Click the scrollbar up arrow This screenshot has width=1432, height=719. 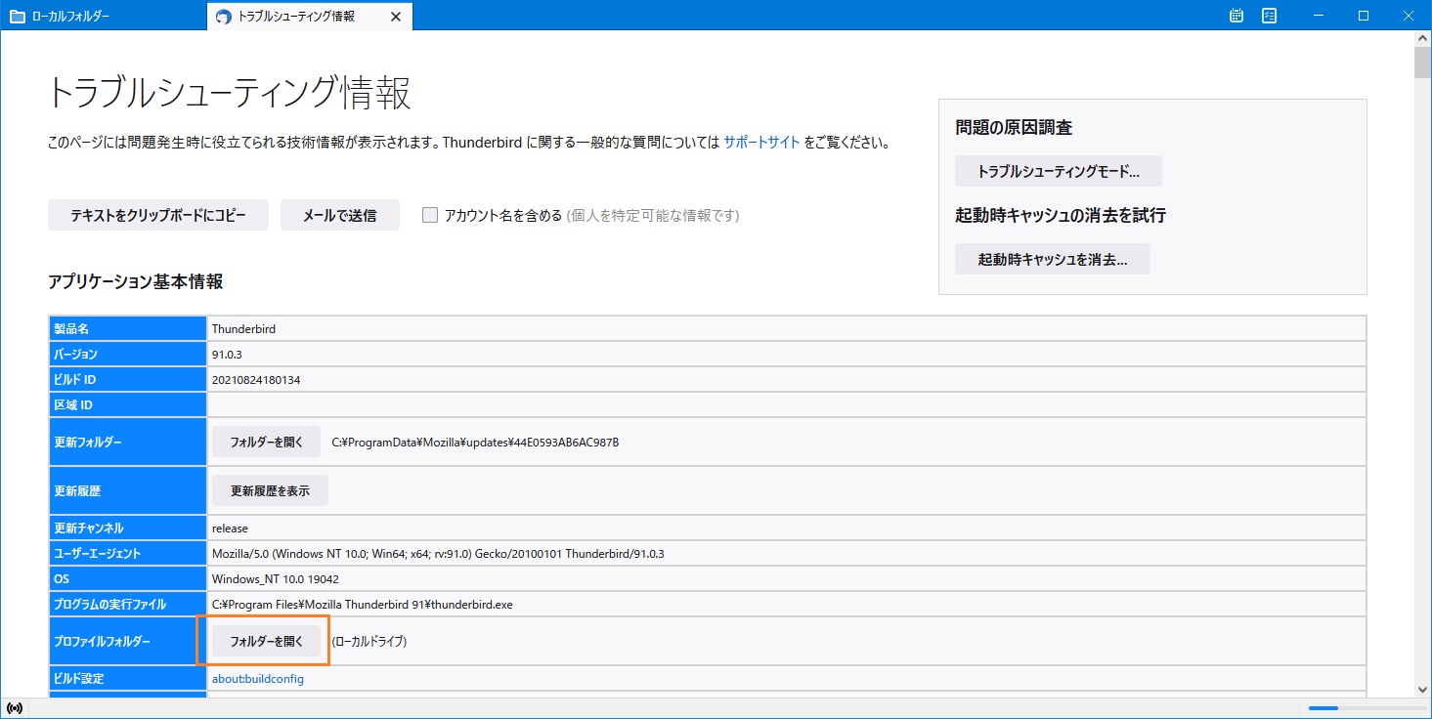coord(1423,40)
